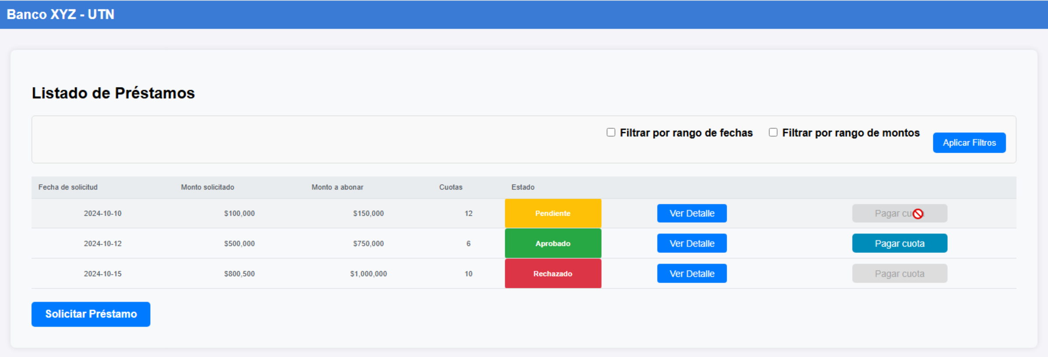Click the Banco XYZ - UTN header title

60,14
